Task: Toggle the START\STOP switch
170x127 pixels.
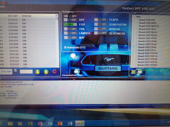Action: [101, 24]
